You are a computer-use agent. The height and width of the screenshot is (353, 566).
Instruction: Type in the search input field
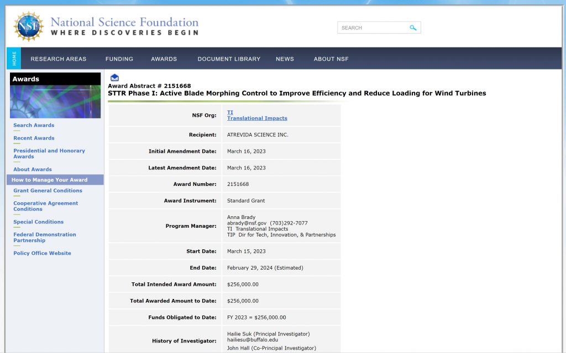(x=372, y=28)
